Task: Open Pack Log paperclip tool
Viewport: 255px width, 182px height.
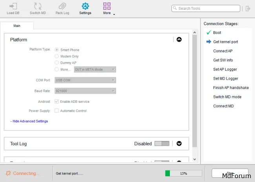Action: click(62, 7)
